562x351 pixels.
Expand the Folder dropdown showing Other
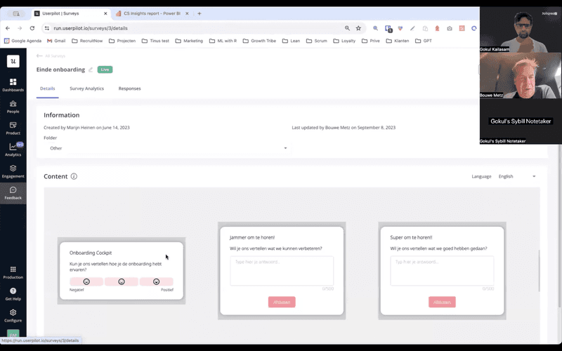tap(169, 148)
